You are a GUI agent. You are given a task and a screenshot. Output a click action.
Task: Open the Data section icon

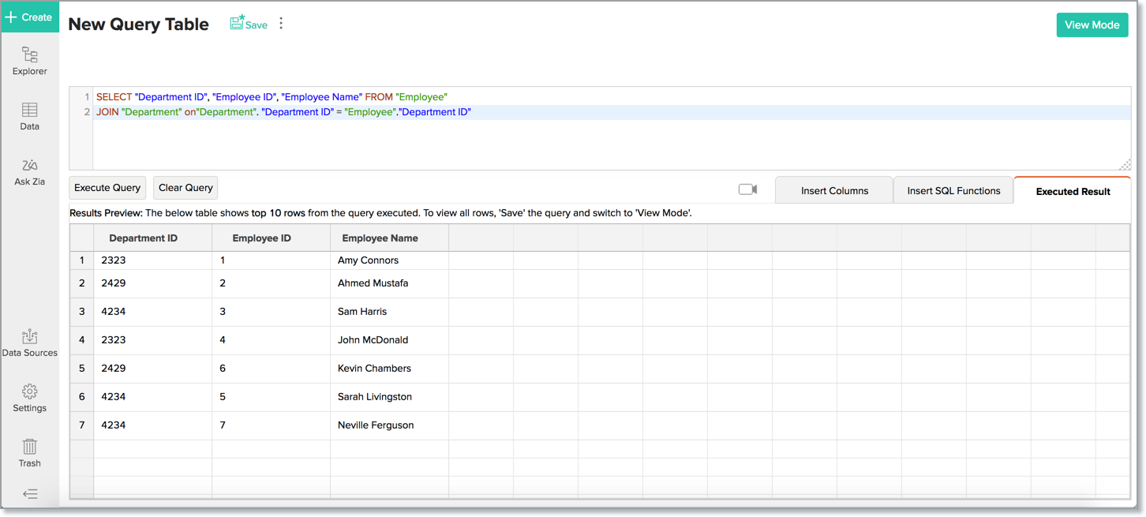29,116
